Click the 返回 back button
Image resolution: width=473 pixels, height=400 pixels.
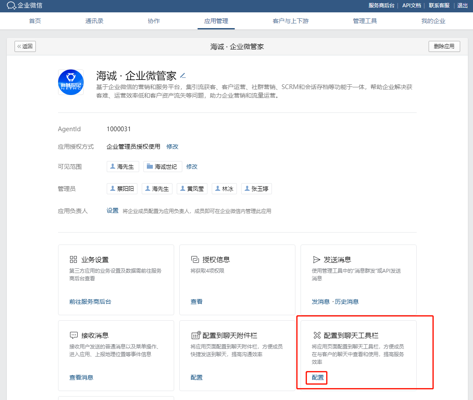(25, 46)
